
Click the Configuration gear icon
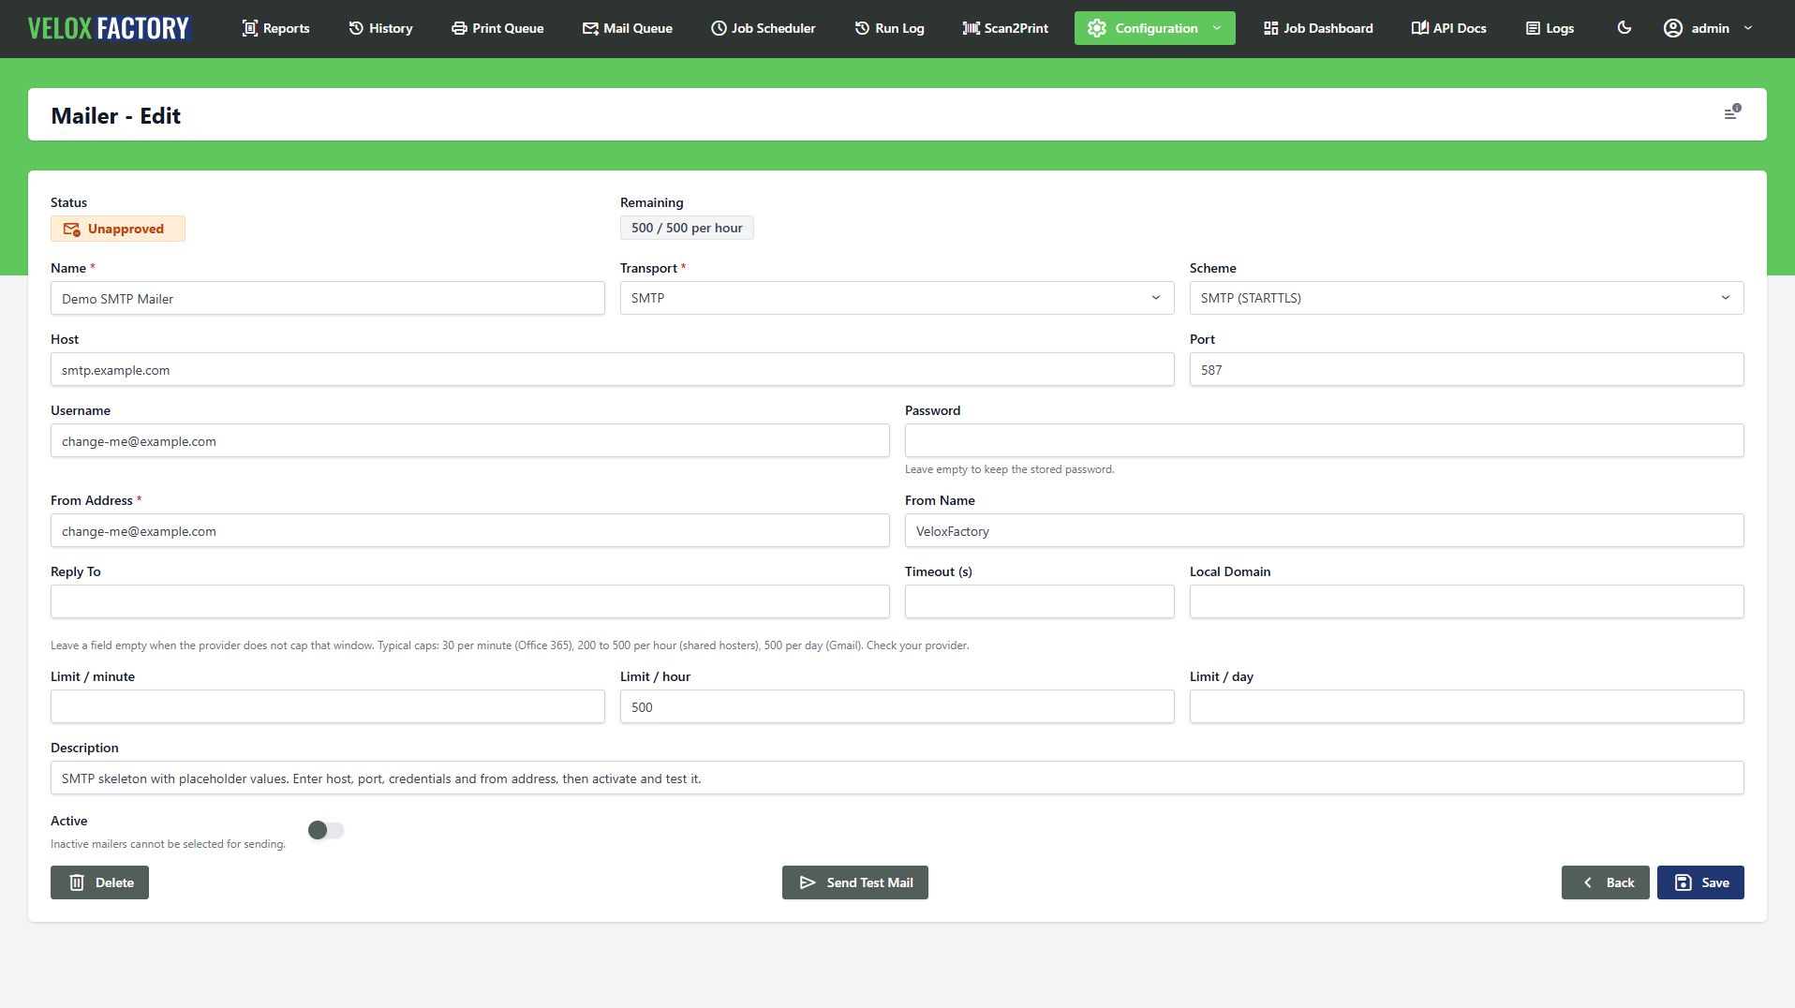[x=1097, y=28]
